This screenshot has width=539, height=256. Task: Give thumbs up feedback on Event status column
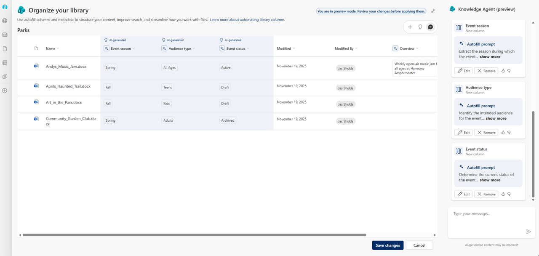point(502,194)
